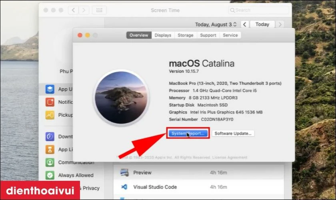This screenshot has width=336, height=200.
Task: Select the Visual Studio Code row text
Action: click(x=155, y=187)
